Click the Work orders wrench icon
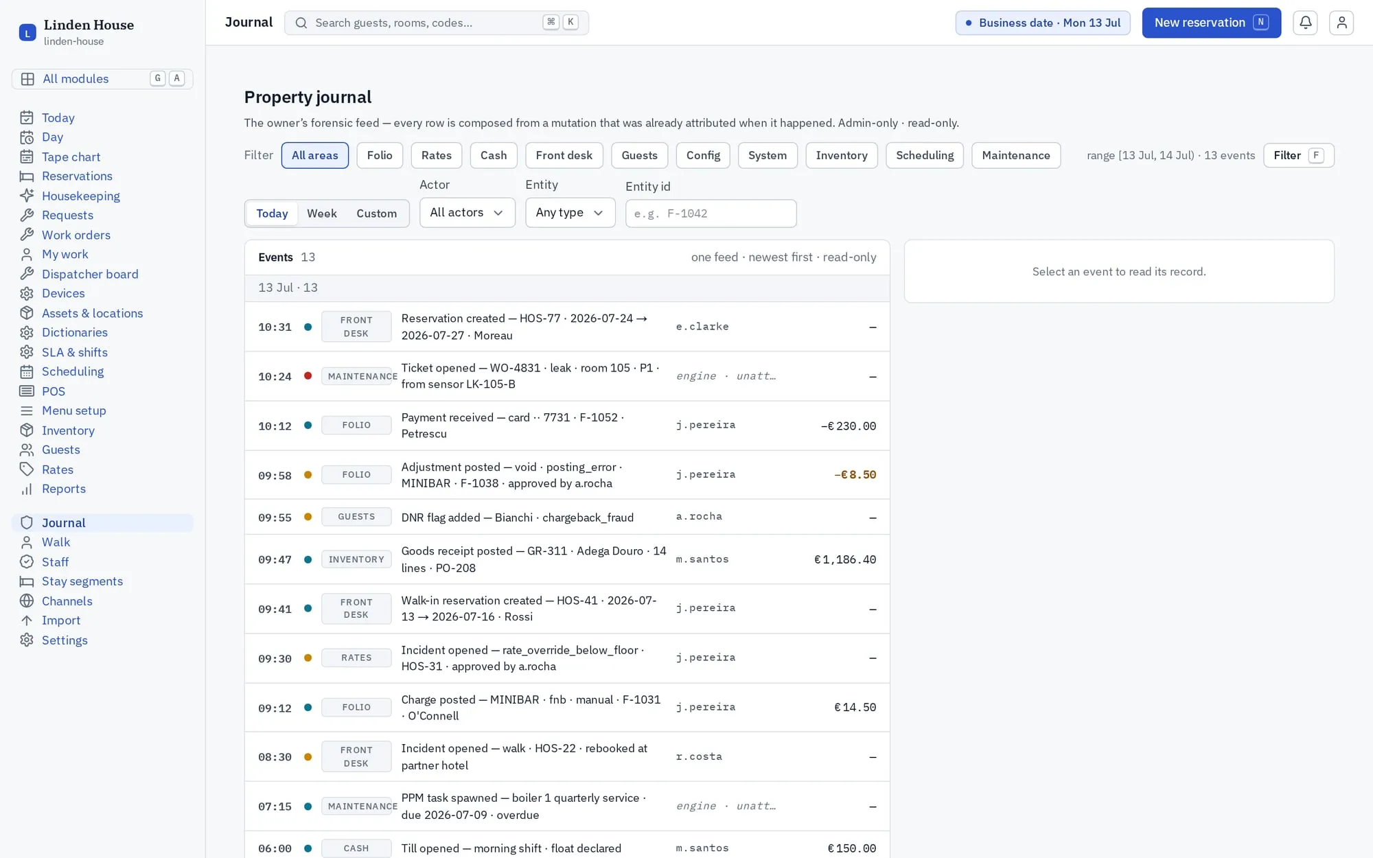The height and width of the screenshot is (858, 1373). coord(27,235)
